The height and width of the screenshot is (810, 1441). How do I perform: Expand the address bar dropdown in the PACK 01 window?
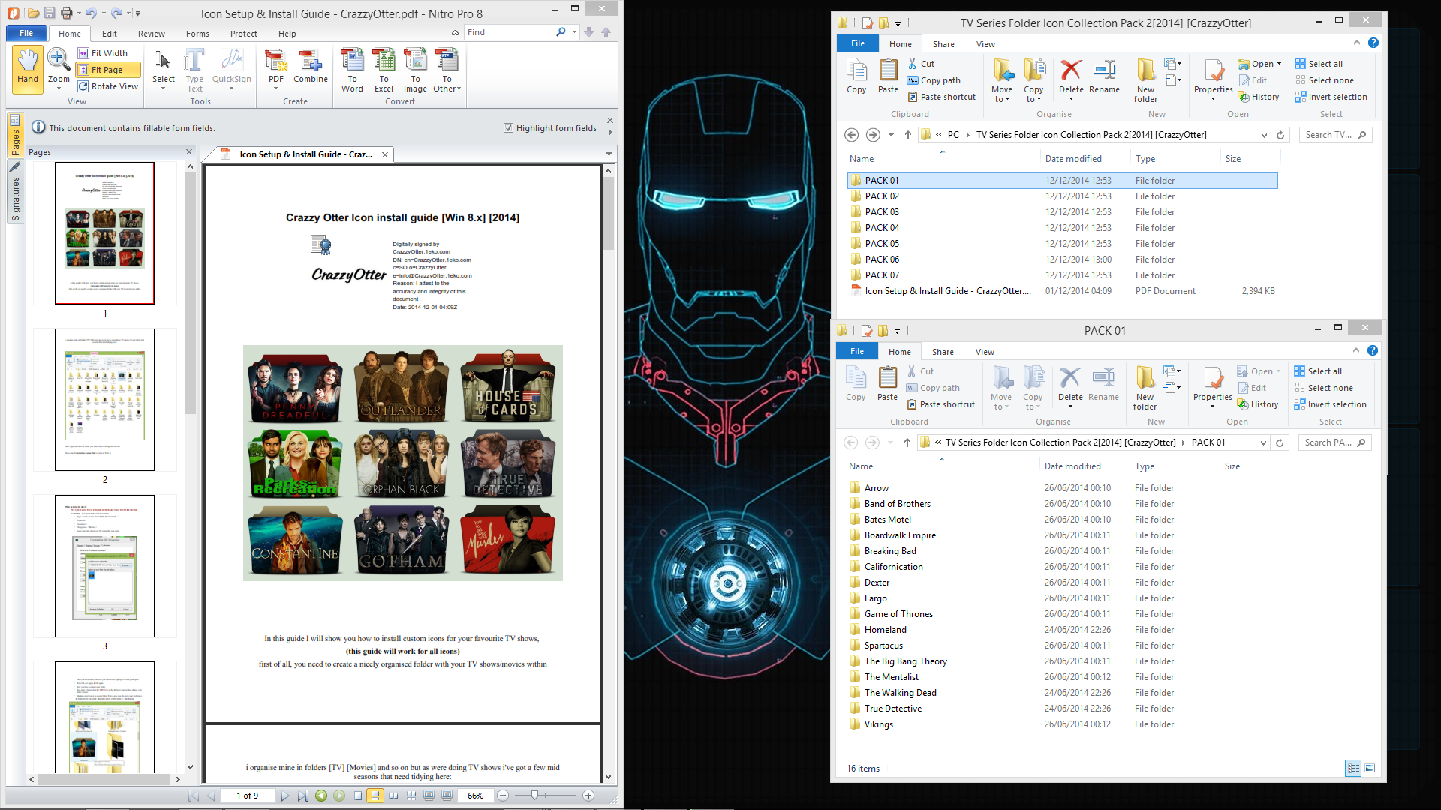[x=1264, y=442]
